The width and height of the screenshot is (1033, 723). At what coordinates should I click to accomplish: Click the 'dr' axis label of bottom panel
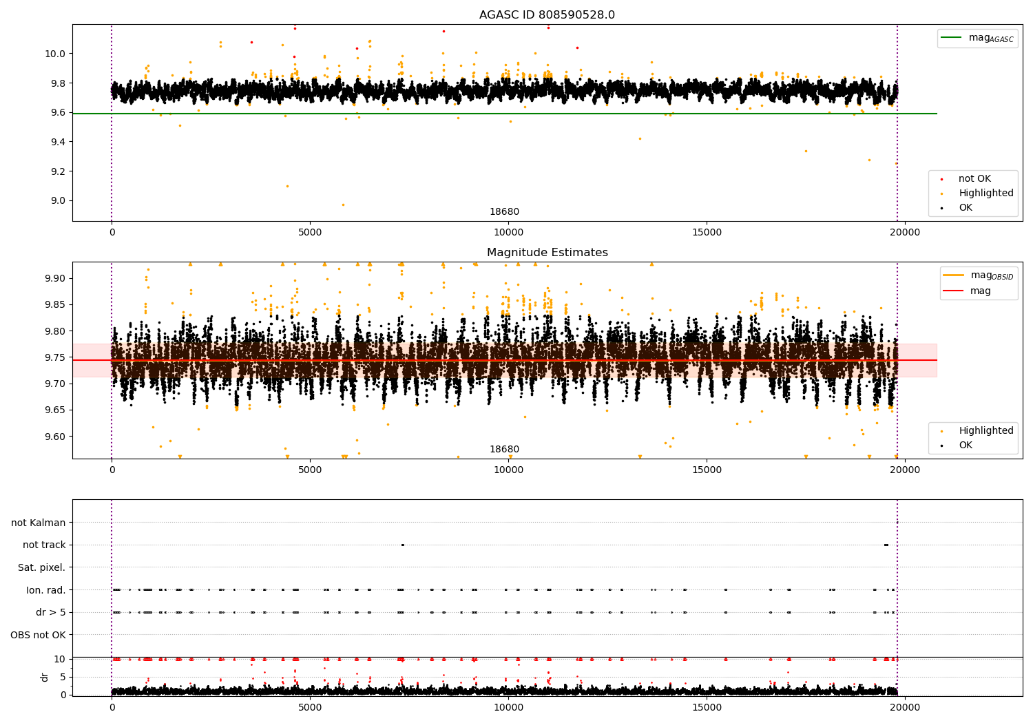pyautogui.click(x=45, y=677)
